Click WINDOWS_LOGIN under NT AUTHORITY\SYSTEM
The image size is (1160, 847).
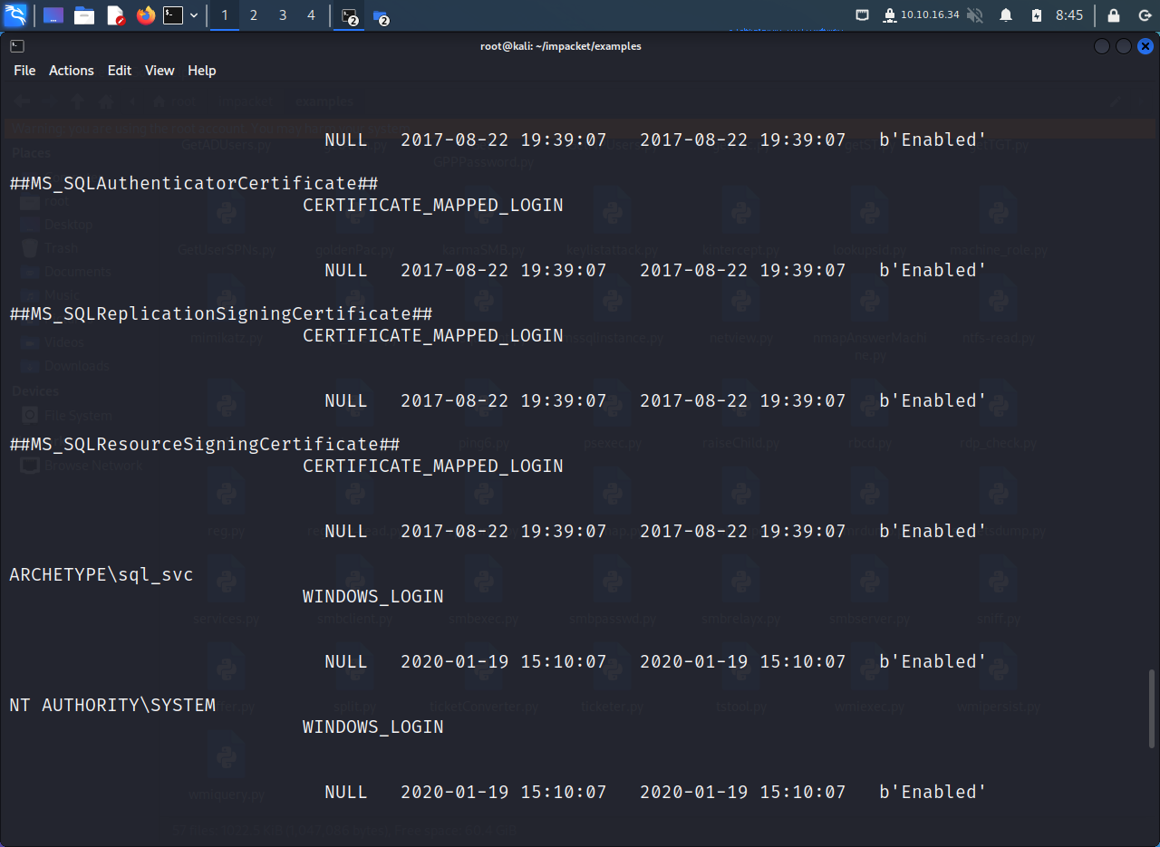coord(373,727)
